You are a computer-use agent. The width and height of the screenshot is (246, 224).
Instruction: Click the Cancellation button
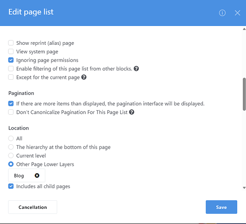coord(33,207)
